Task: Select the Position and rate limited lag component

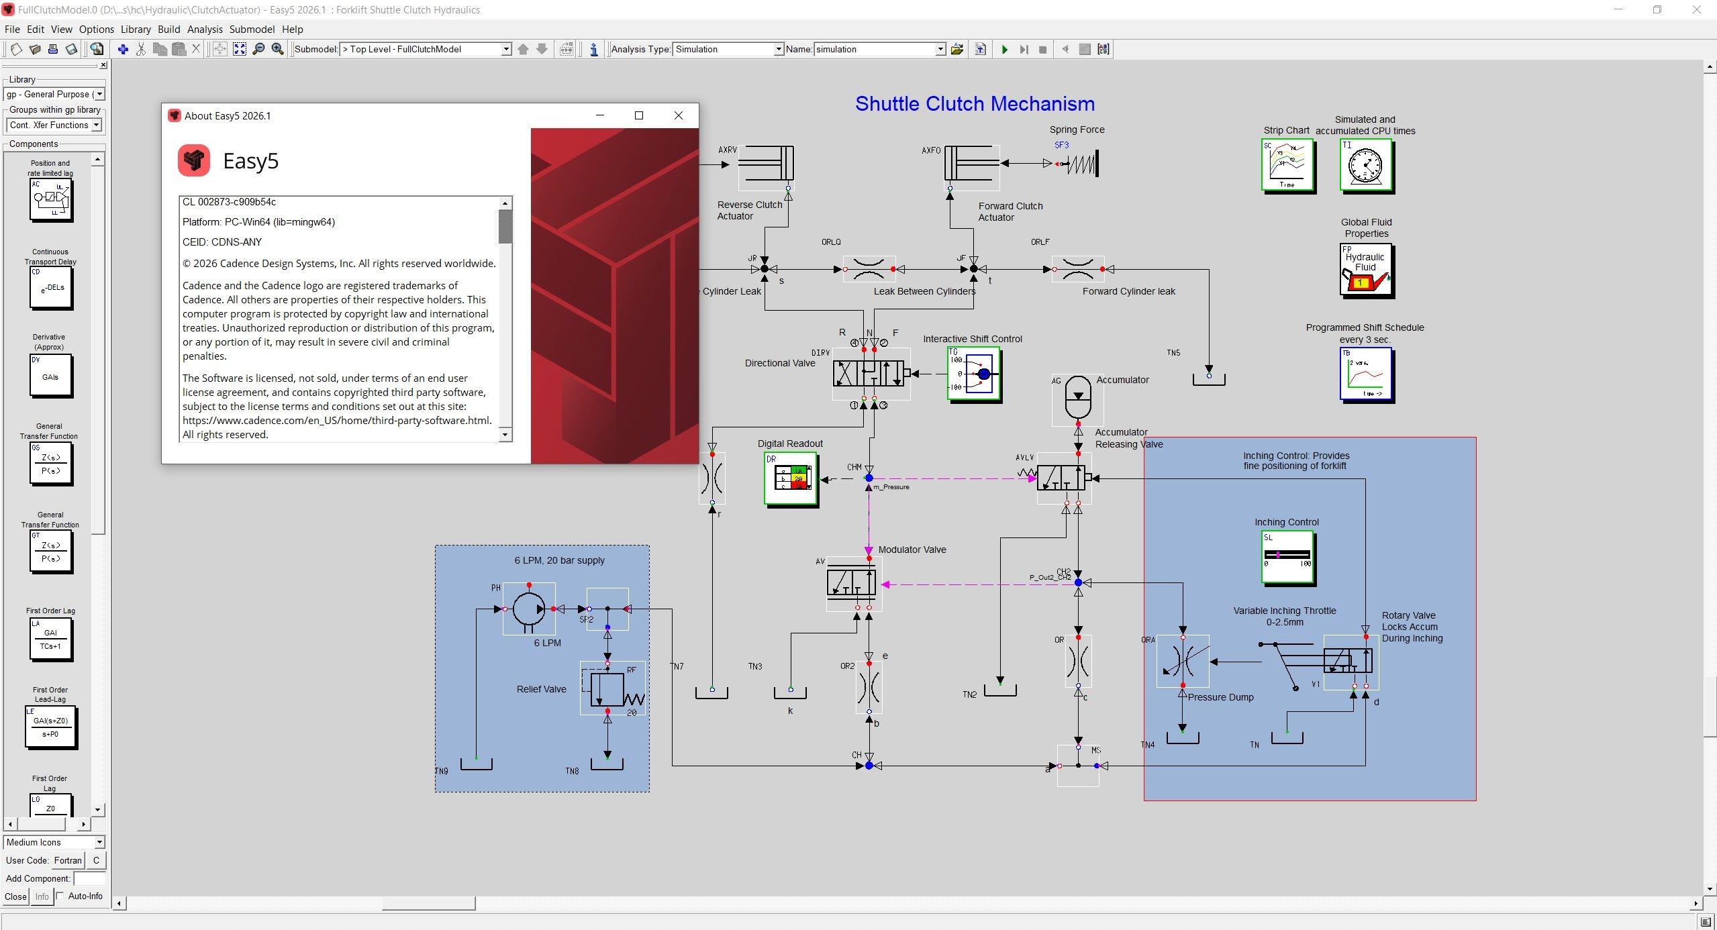Action: 51,200
